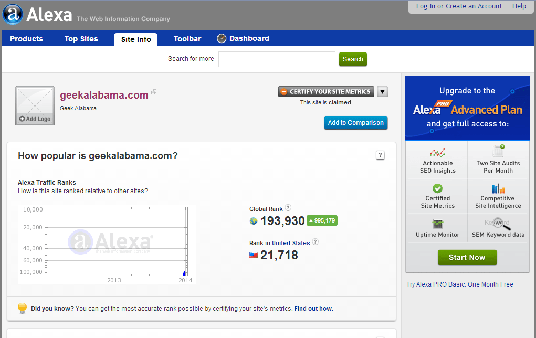
Task: Click Certify Your Site Metrics button
Action: (x=326, y=92)
